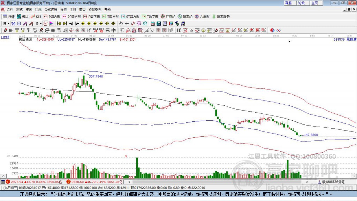Screen dimensions: 357x201
Task: Open the P数字表 tool
Action: coord(92,16)
